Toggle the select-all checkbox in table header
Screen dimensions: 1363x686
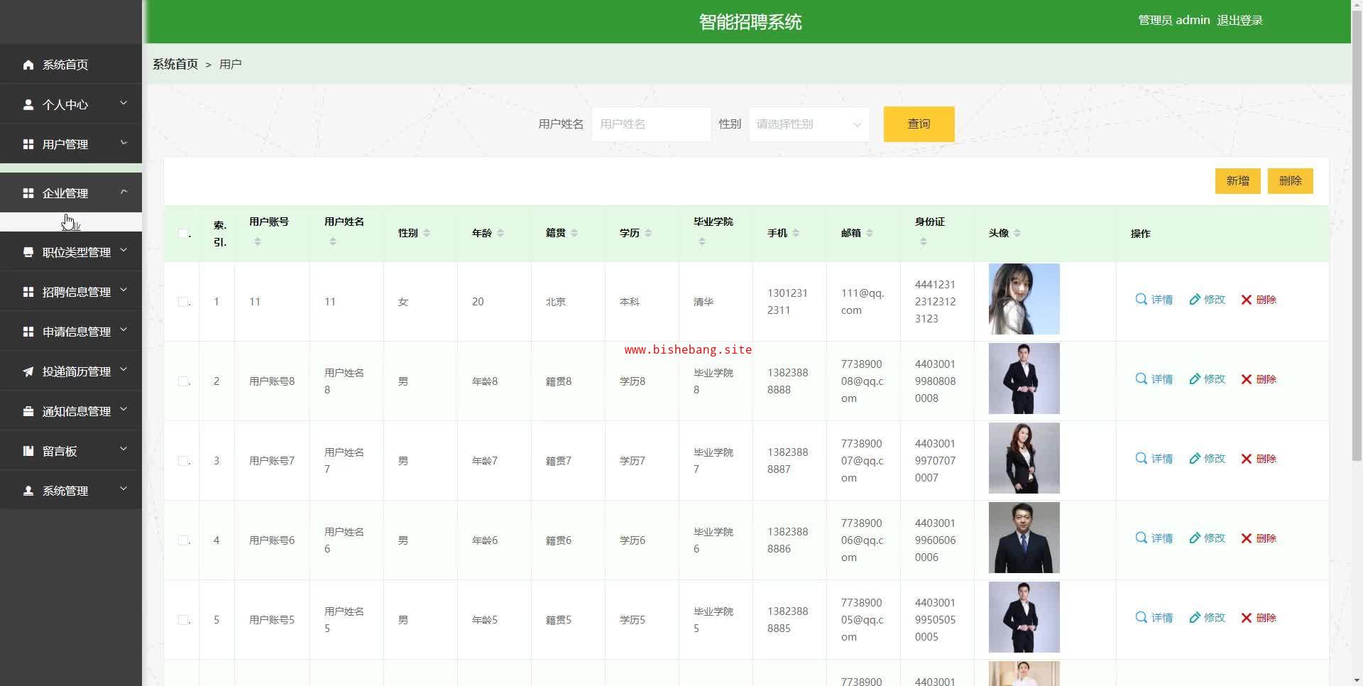pos(183,234)
